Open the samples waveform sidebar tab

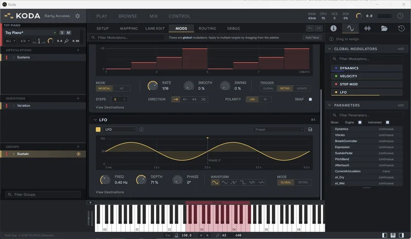click(x=367, y=28)
